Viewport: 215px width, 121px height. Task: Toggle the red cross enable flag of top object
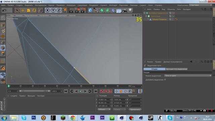(174, 13)
